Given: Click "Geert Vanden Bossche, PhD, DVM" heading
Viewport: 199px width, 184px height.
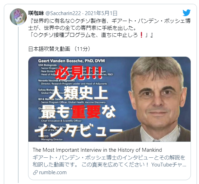Looking at the screenshot, I should coord(72,61).
